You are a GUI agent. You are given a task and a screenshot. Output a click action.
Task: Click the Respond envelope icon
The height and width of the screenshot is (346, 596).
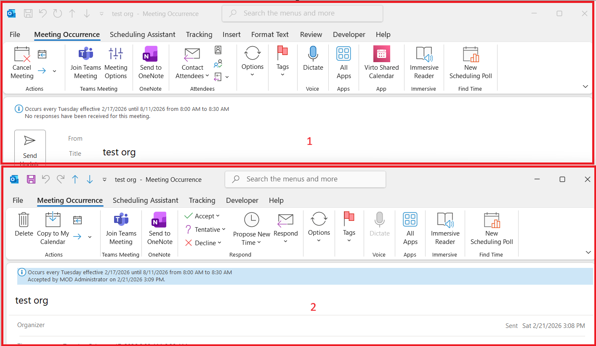[285, 220]
